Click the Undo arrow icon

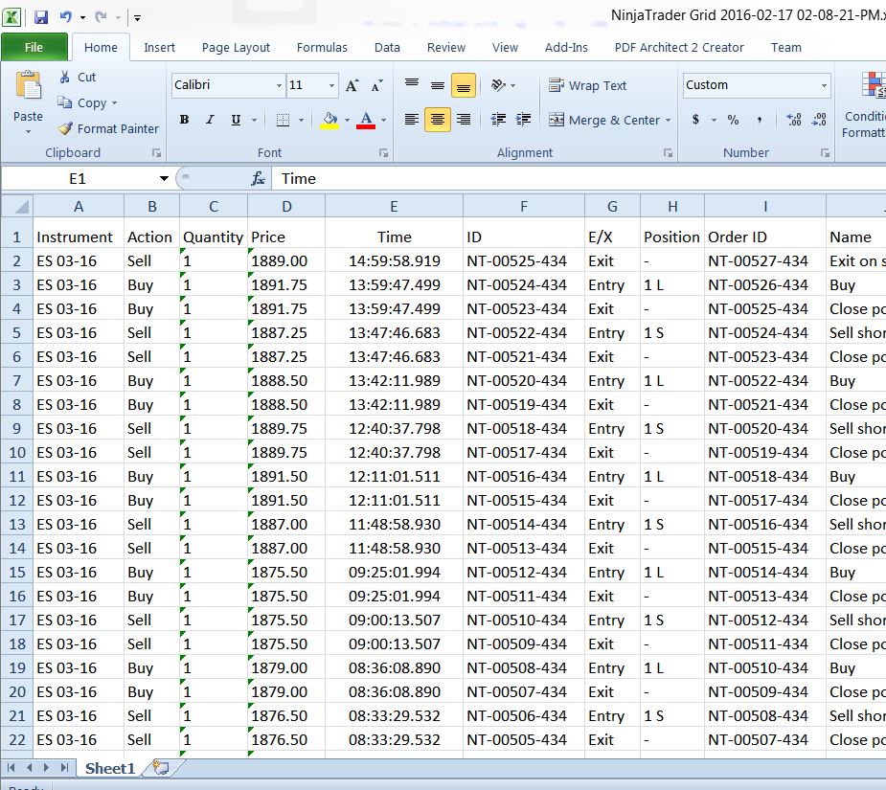pos(66,17)
